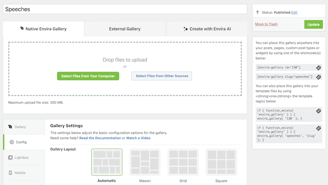328x185 pixels.
Task: Click the [envira-gallery slug="speeches"] shortcode text
Action: pyautogui.click(x=285, y=77)
